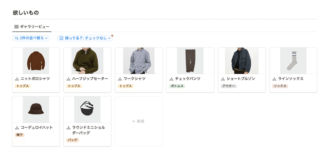Open the green half-zip sweater image

[87, 61]
